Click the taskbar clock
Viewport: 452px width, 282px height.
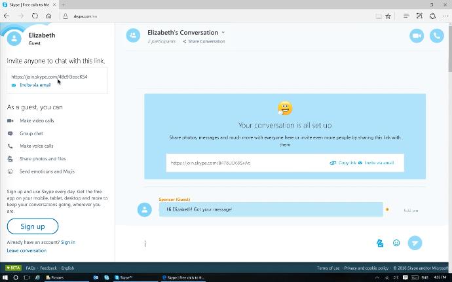coord(440,277)
